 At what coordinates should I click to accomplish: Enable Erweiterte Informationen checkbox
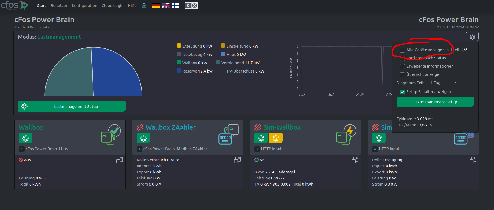403,67
